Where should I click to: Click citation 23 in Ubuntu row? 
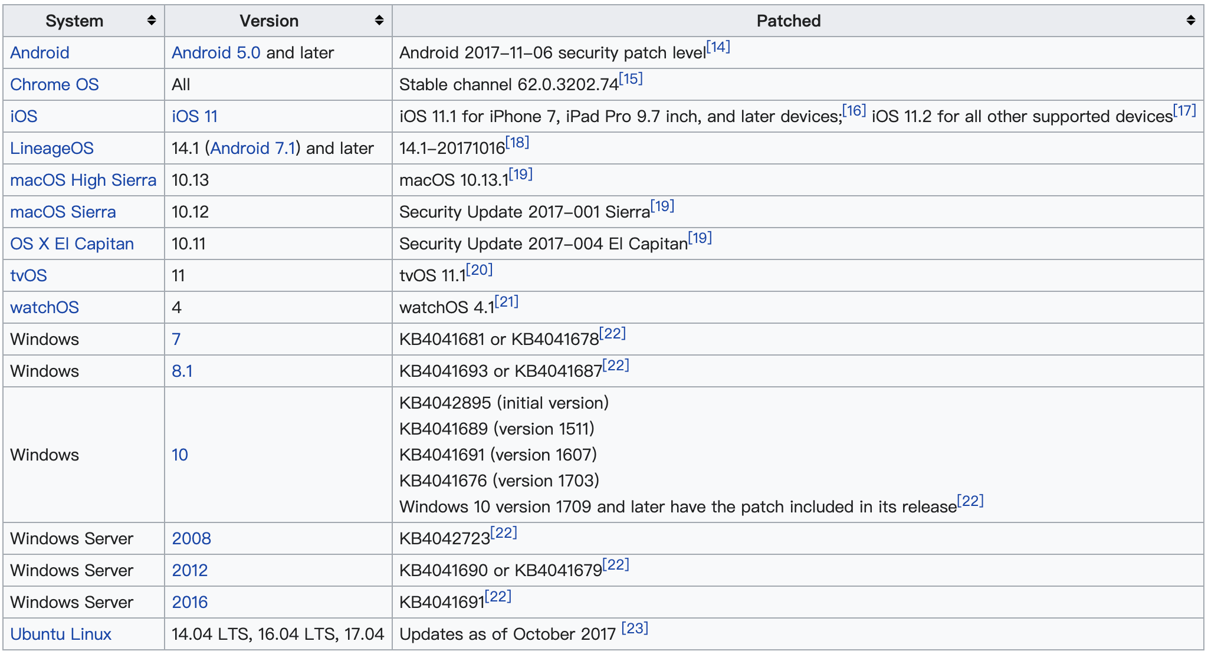(x=635, y=629)
